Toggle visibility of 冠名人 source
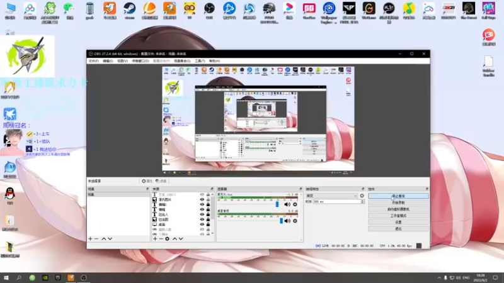The width and height of the screenshot is (504, 283). click(x=202, y=214)
